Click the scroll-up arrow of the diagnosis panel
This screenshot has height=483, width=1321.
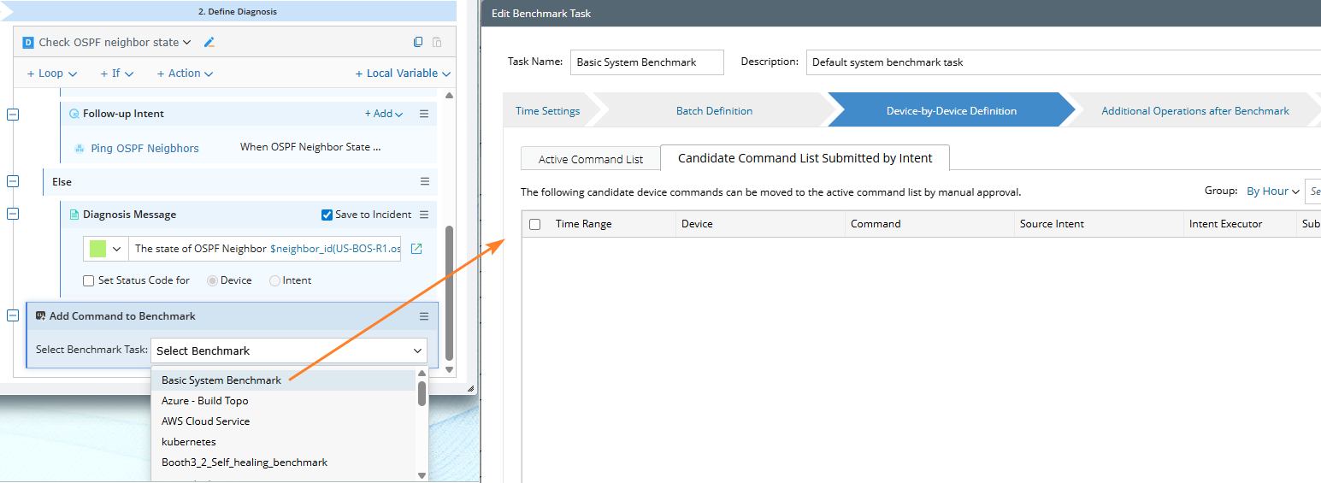[x=450, y=95]
